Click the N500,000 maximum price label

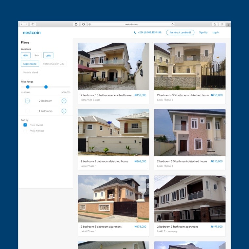pos(66,92)
